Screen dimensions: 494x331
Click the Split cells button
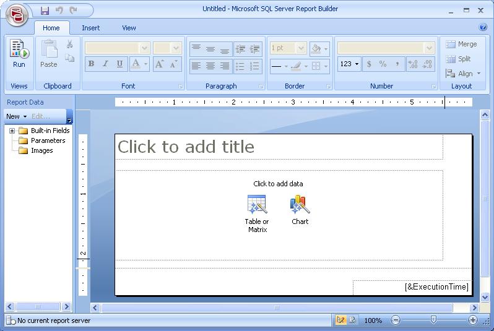coord(459,59)
